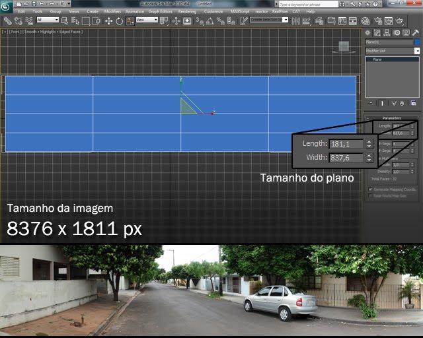
Task: Click the keyword search field
Action: pyautogui.click(x=308, y=5)
